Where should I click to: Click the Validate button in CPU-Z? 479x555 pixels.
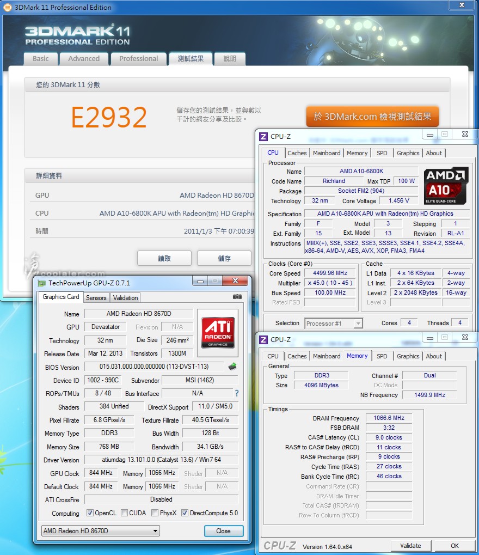(411, 546)
